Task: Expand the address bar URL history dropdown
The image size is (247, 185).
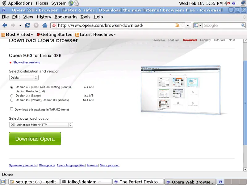Action: 188,25
